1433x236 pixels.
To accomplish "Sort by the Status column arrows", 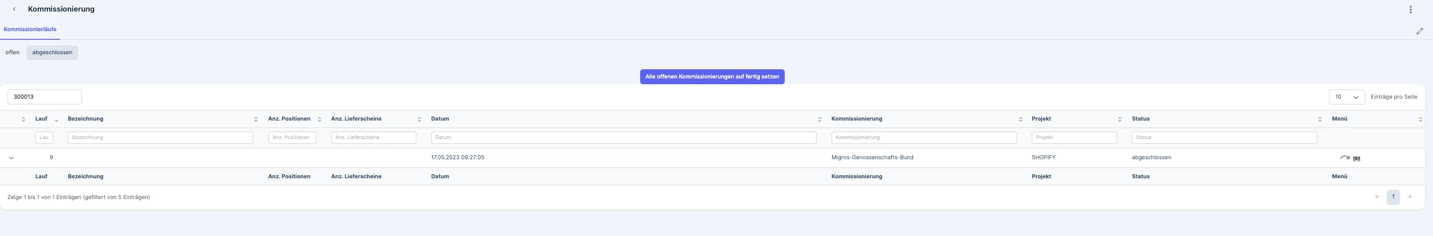I will point(1320,119).
